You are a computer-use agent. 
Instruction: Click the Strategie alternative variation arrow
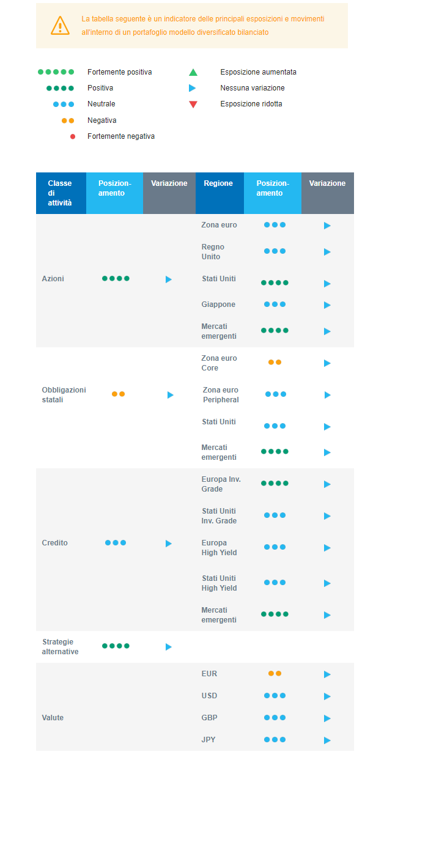tap(169, 647)
